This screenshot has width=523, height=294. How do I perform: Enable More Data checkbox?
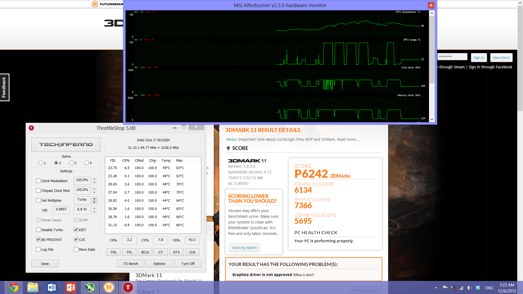[x=76, y=249]
